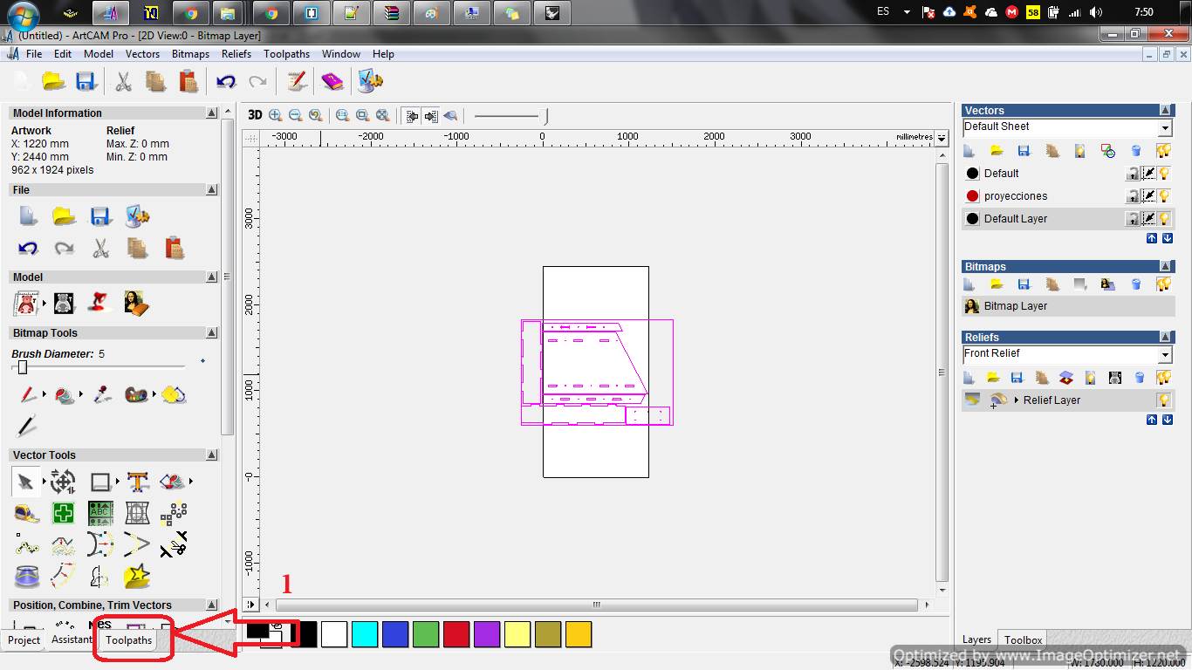Switch to the Toolbox tab
Screen dimensions: 1192x670
pyautogui.click(x=1023, y=640)
